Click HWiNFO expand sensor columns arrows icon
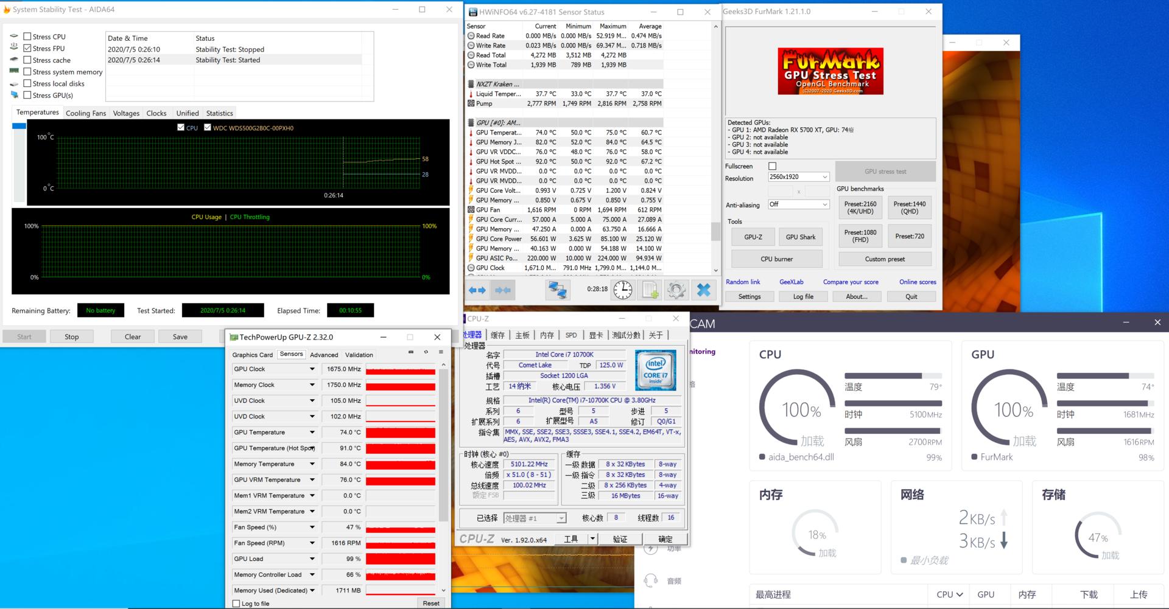 477,291
